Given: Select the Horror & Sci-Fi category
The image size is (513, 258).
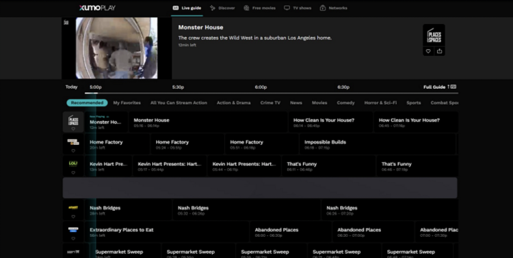Looking at the screenshot, I should tap(380, 103).
